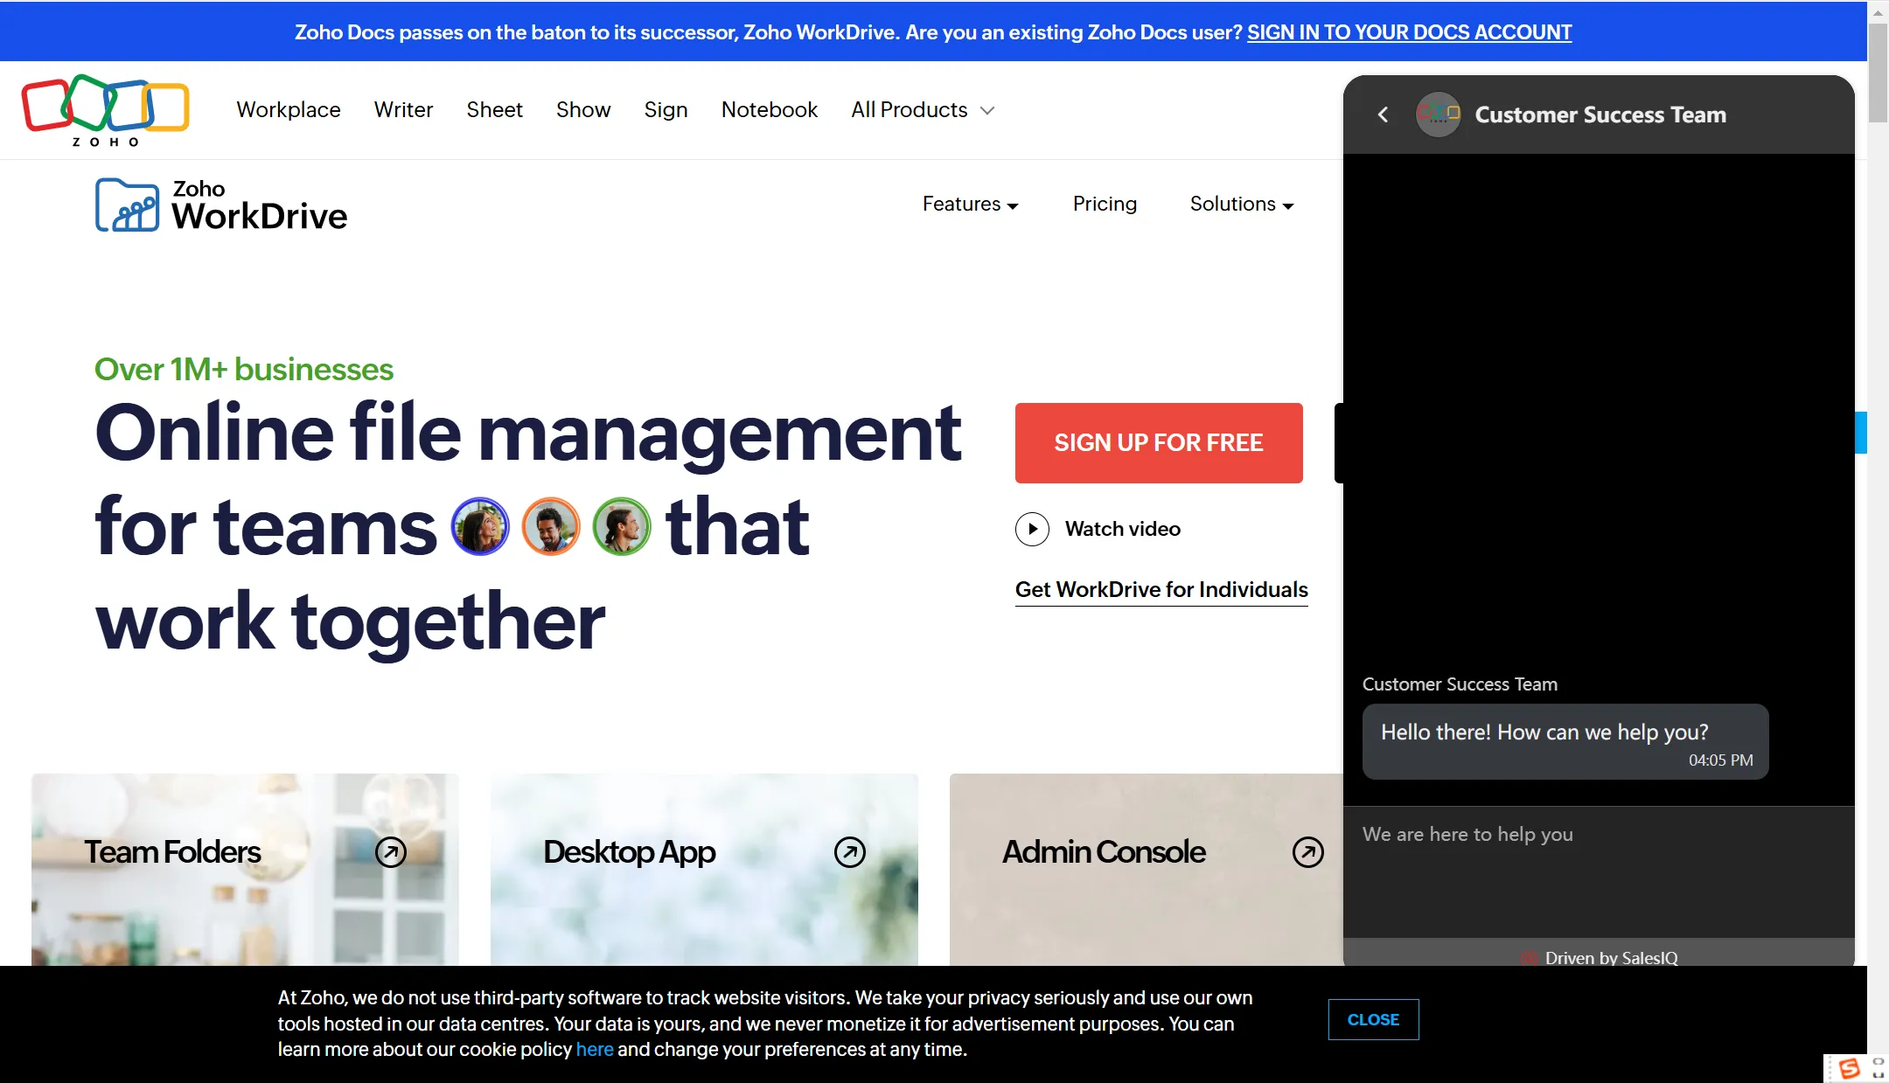The width and height of the screenshot is (1889, 1083).
Task: Open the Desktop App arrow icon
Action: (x=849, y=851)
